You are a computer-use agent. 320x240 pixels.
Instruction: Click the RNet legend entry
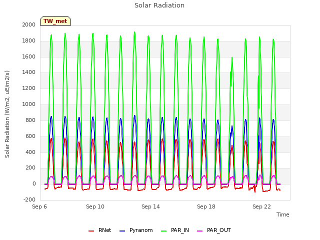click(100, 230)
